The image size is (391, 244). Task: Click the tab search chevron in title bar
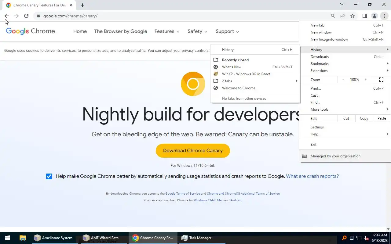[x=342, y=4]
